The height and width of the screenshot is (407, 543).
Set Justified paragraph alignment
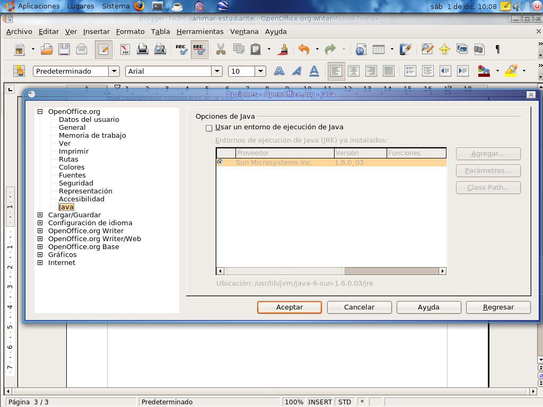(x=389, y=72)
